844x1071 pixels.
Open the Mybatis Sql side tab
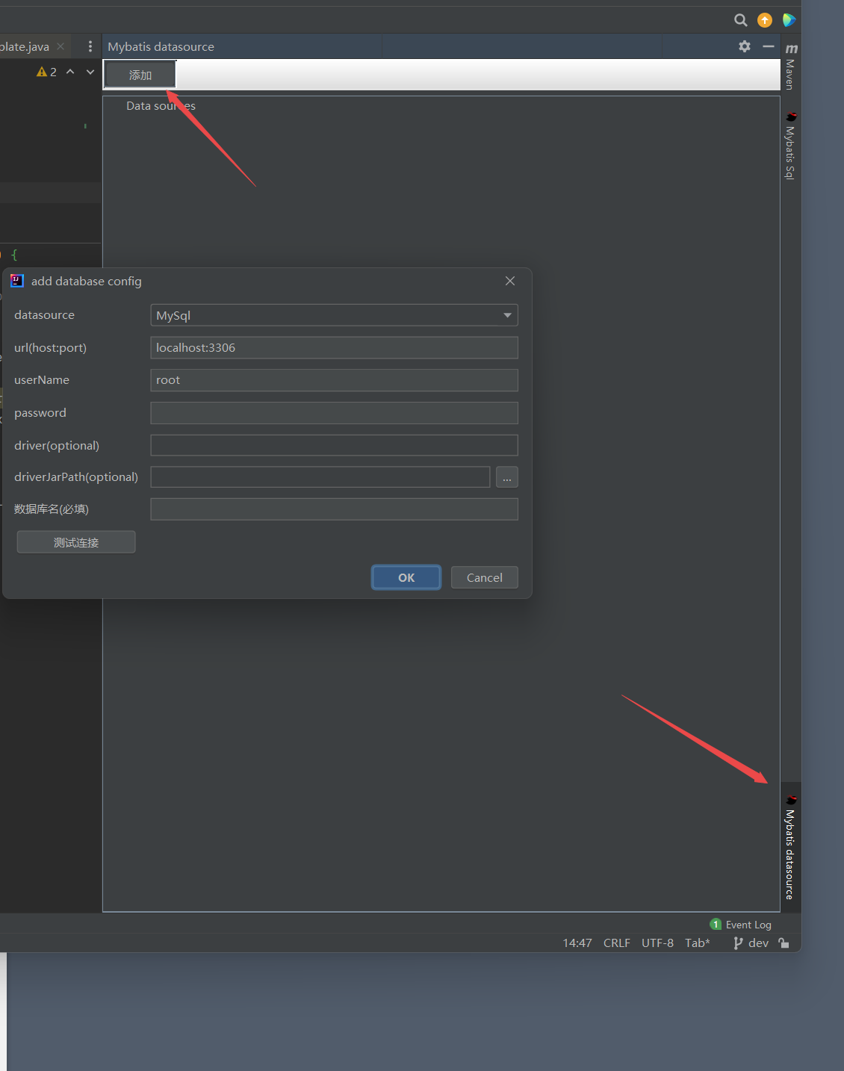coord(790,146)
